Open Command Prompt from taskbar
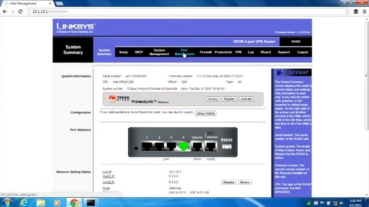The height and width of the screenshot is (207, 369). coord(91,202)
